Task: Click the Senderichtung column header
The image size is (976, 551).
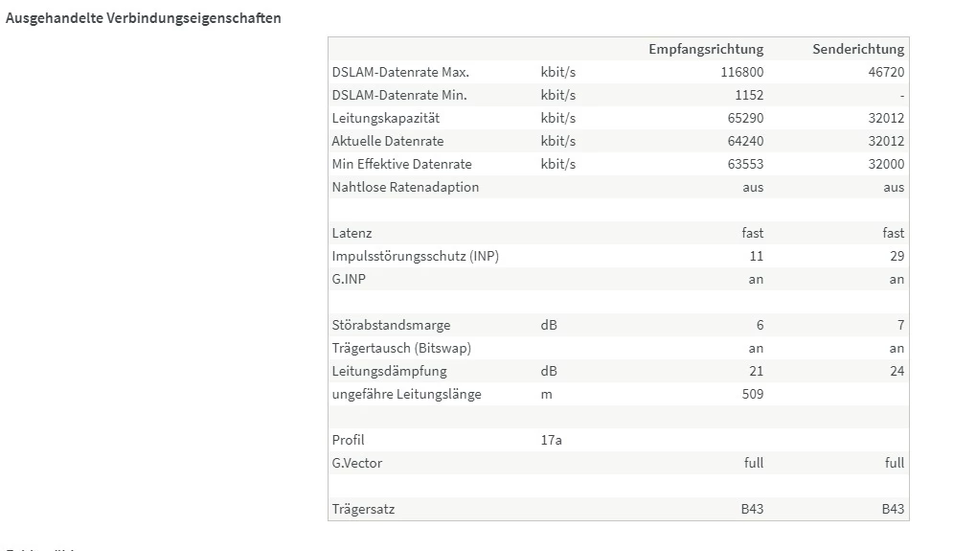Action: click(x=858, y=49)
